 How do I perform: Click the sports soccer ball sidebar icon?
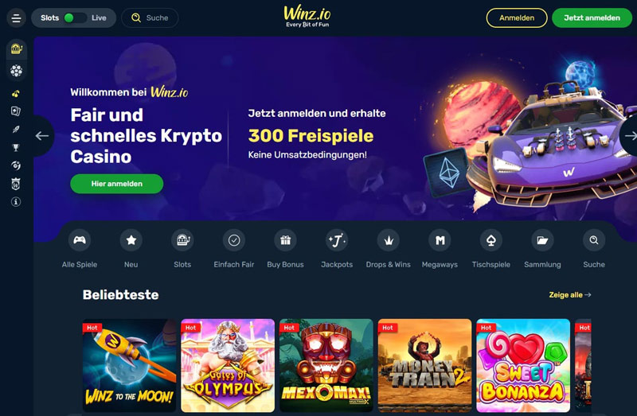16,71
